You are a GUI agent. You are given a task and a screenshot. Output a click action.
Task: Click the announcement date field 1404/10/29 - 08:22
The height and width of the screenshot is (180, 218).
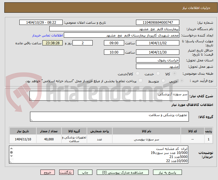(x=41, y=23)
